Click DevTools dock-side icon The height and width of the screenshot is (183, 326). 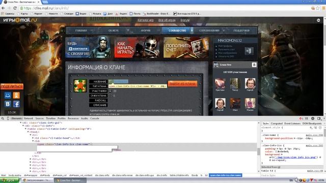pyautogui.click(x=319, y=118)
